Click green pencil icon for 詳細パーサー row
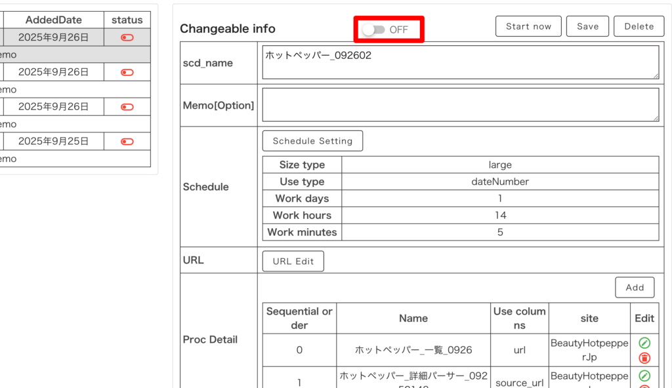 (x=644, y=376)
